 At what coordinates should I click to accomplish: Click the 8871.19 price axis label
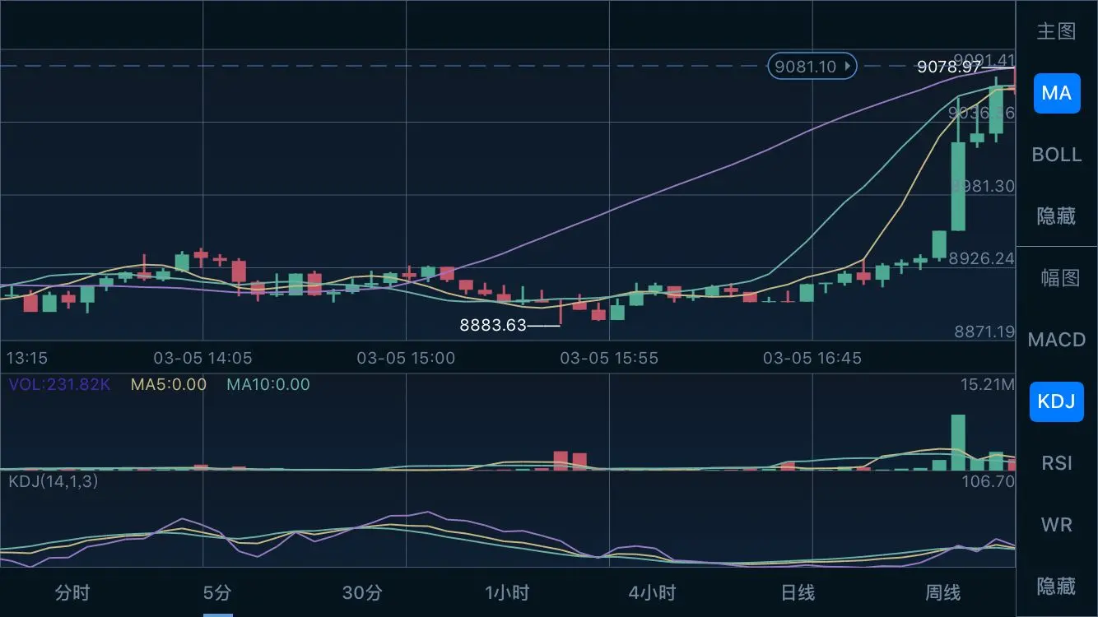[x=984, y=332]
